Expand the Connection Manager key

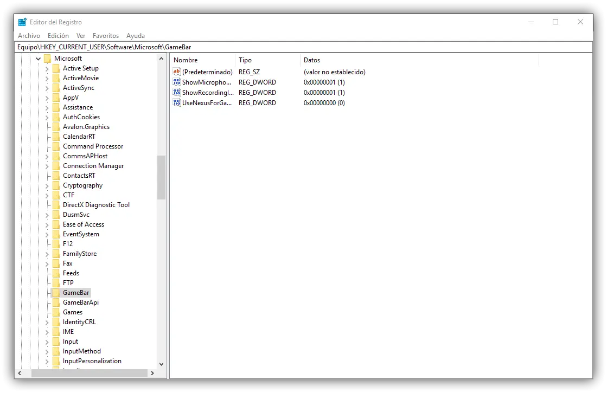[47, 166]
